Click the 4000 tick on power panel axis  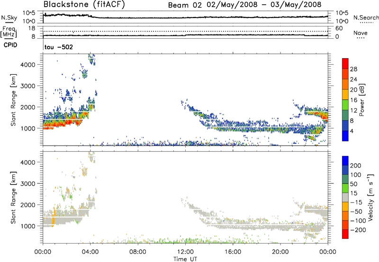coord(27,65)
